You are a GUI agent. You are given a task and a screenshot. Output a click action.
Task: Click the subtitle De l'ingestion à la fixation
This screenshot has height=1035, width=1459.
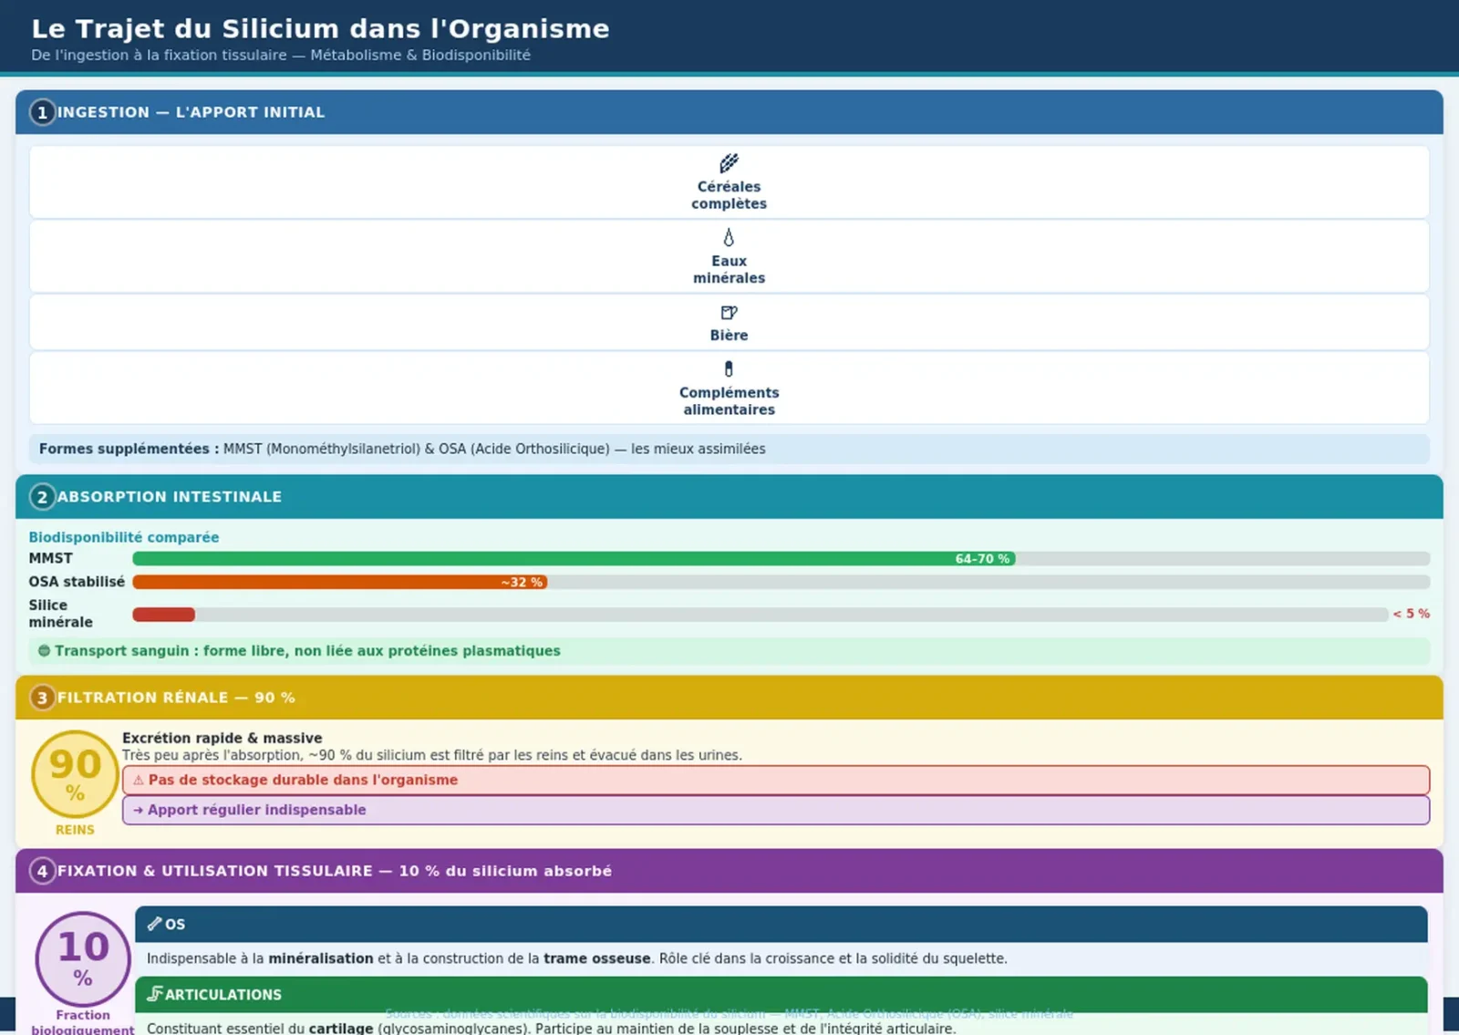pos(281,55)
